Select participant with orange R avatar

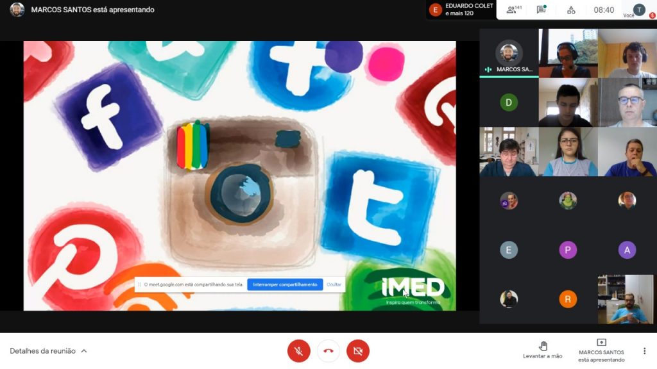pyautogui.click(x=568, y=299)
